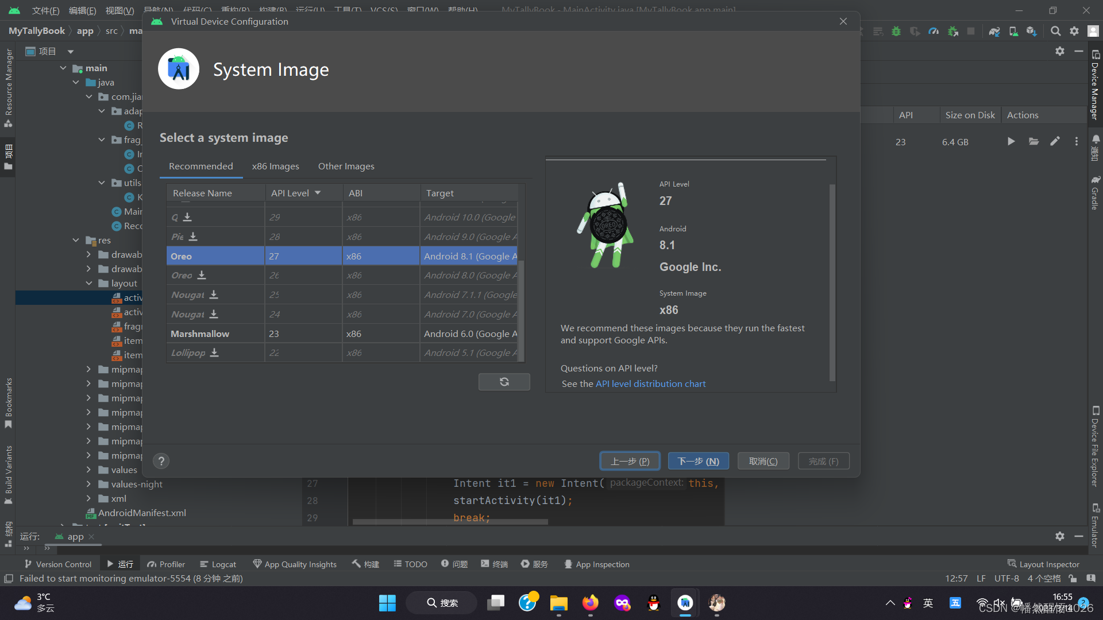The width and height of the screenshot is (1103, 620).
Task: Toggle the Resource Manager side panel
Action: [8, 86]
